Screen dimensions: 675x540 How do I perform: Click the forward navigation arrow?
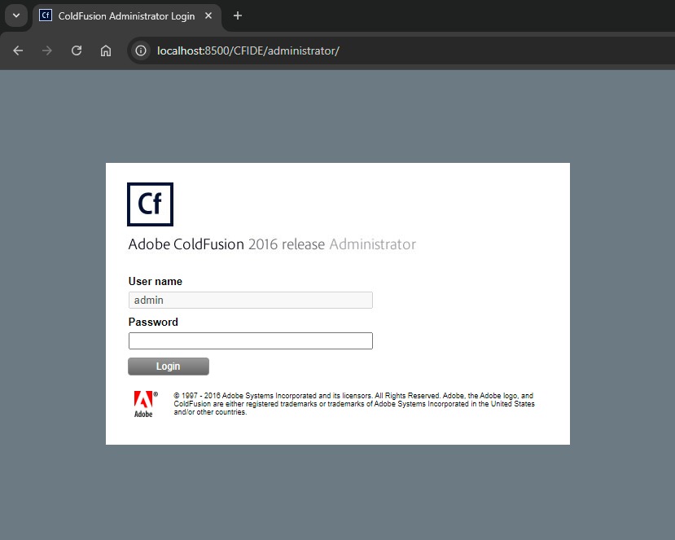(47, 50)
